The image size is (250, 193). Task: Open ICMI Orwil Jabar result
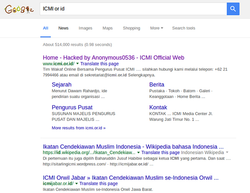click(x=130, y=178)
